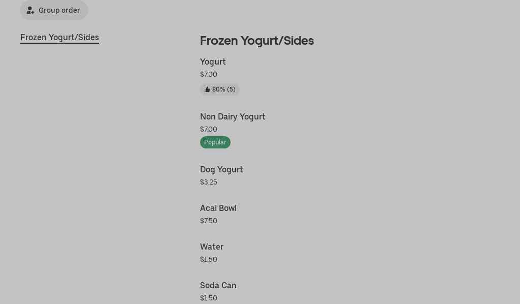Select the Non Dairy Yogurt item
520x304 pixels.
[233, 116]
